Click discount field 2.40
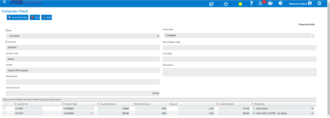The width and height of the screenshot is (330, 118). 196,109
